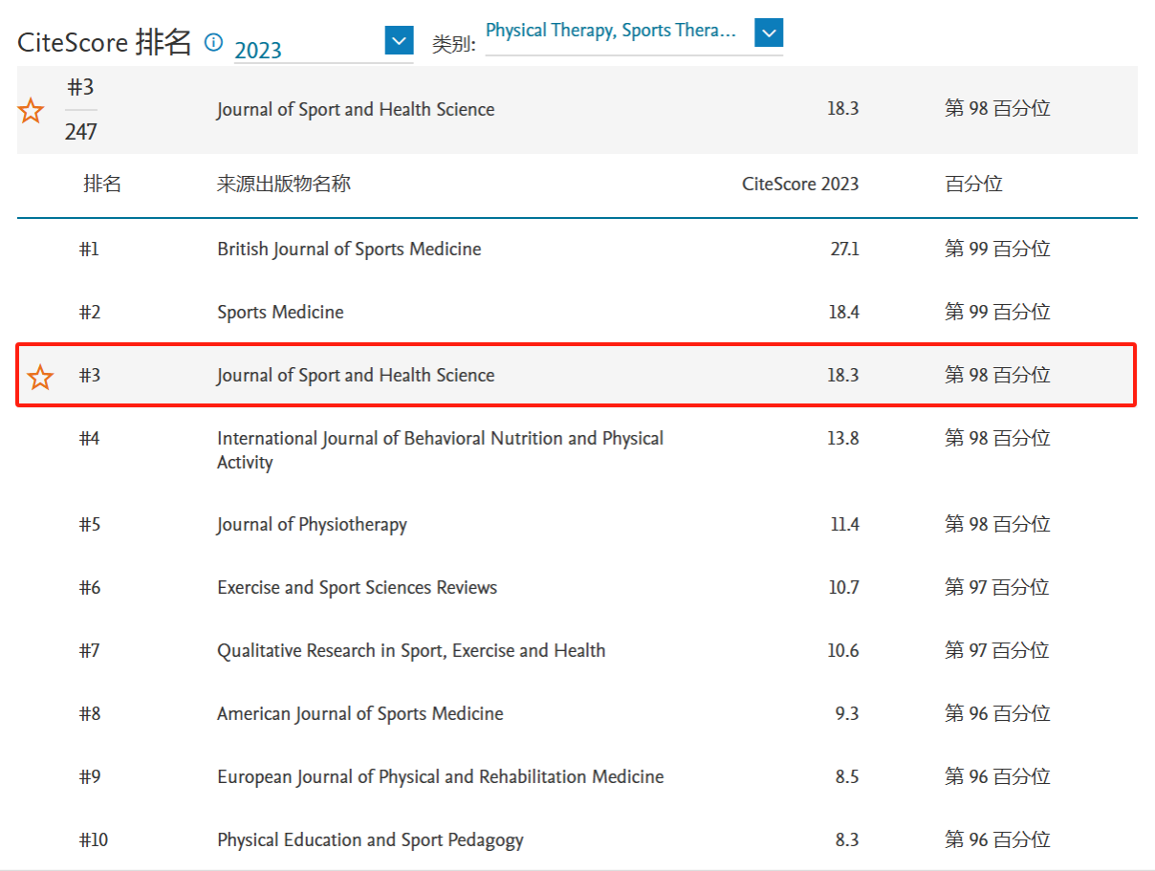Select the Physical Therapy category field
Screen dimensions: 1155x871
tap(612, 32)
